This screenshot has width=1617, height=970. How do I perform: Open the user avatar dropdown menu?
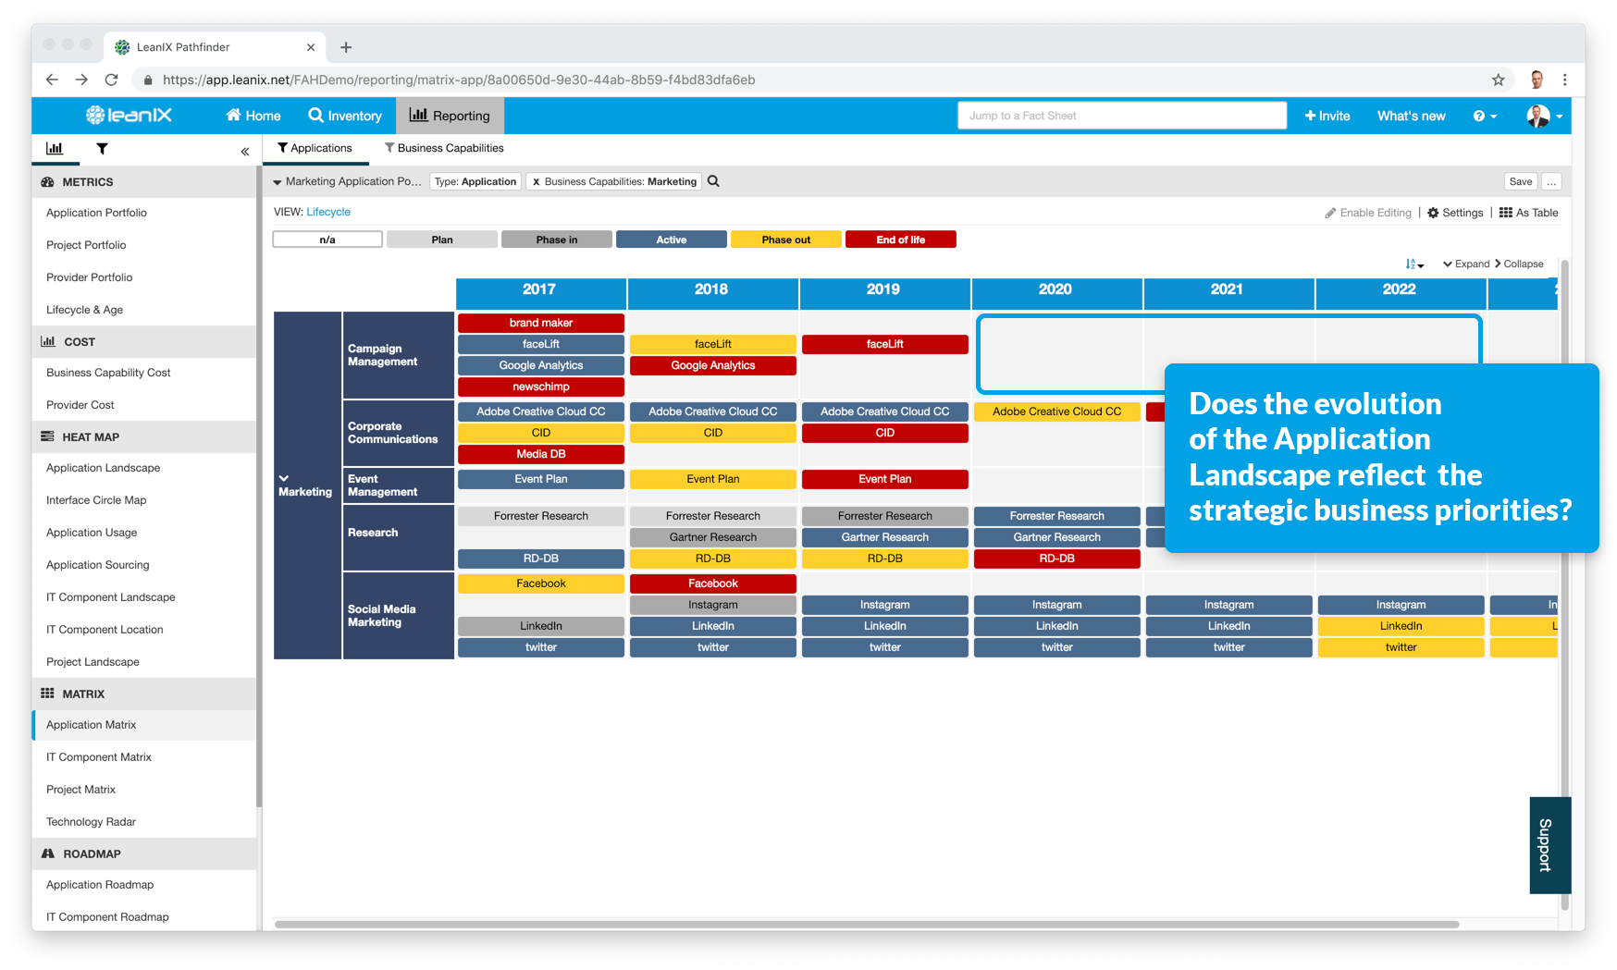pyautogui.click(x=1538, y=116)
